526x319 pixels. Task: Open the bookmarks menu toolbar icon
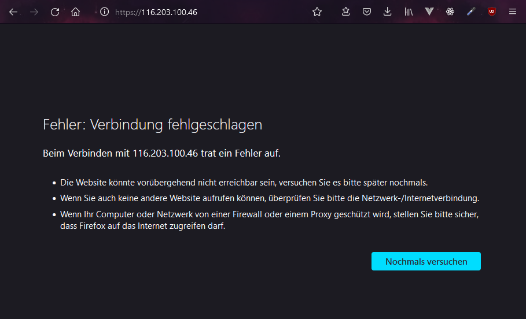[346, 12]
